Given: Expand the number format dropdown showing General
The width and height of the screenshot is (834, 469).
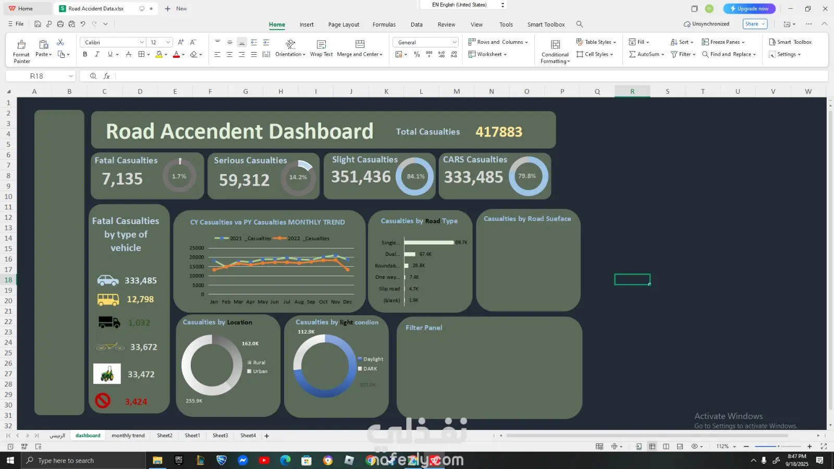Looking at the screenshot, I should 425,42.
